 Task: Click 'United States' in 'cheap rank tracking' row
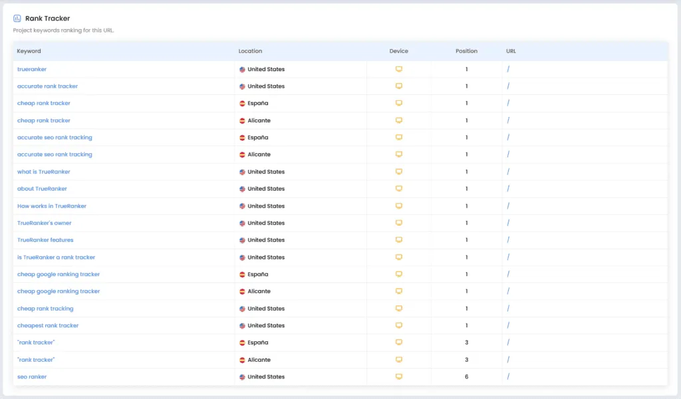click(x=266, y=308)
